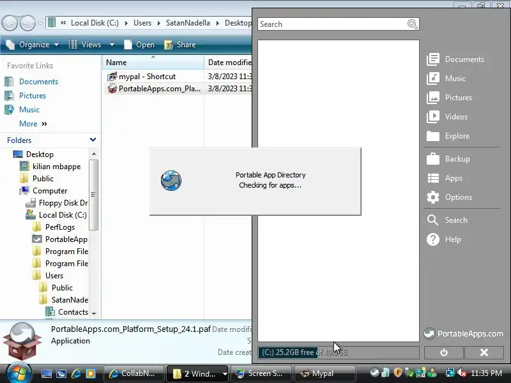Open 2 Windows Explorer taskbar group

197,373
